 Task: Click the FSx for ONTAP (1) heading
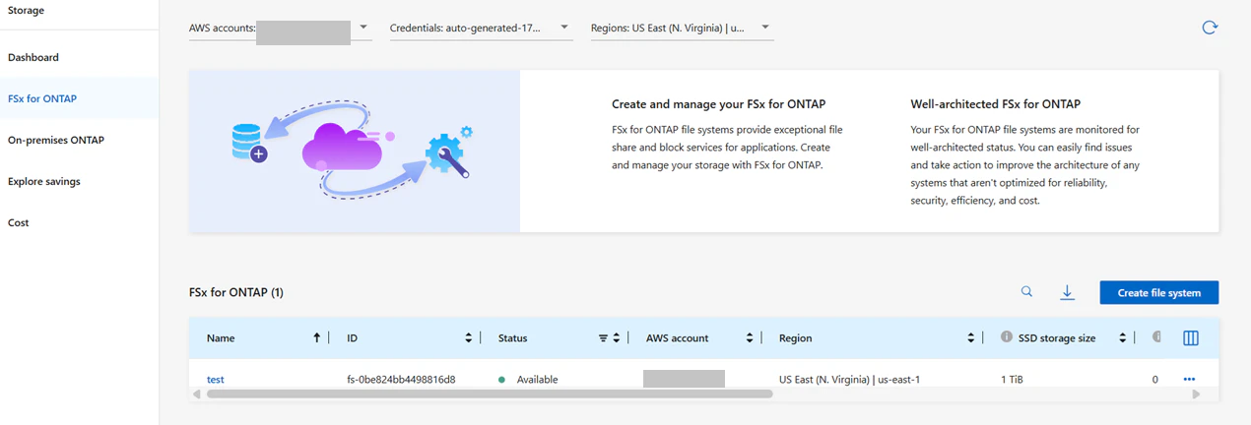[x=236, y=292]
